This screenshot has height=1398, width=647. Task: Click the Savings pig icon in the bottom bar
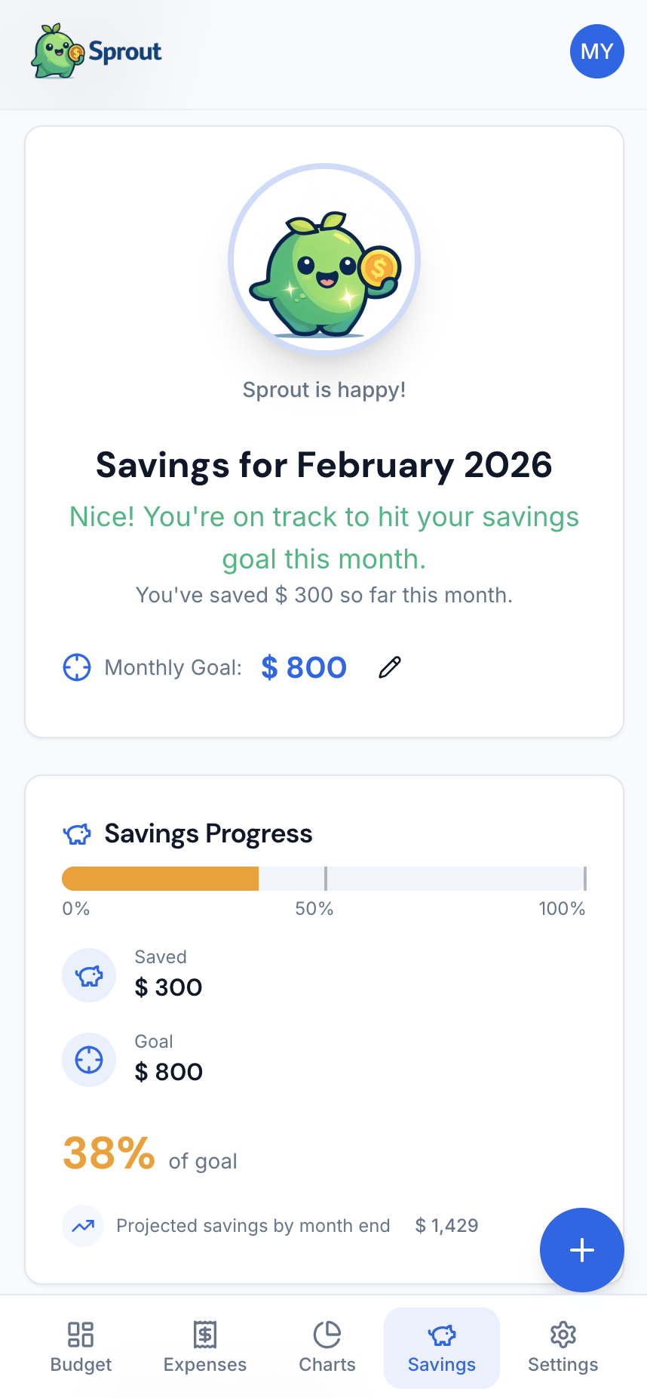coord(441,1334)
